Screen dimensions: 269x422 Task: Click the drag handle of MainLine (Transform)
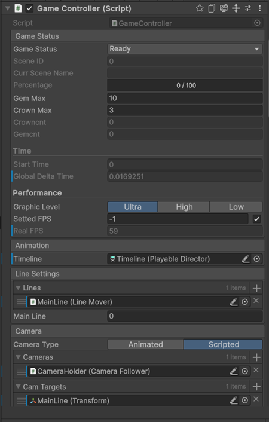[x=22, y=400]
